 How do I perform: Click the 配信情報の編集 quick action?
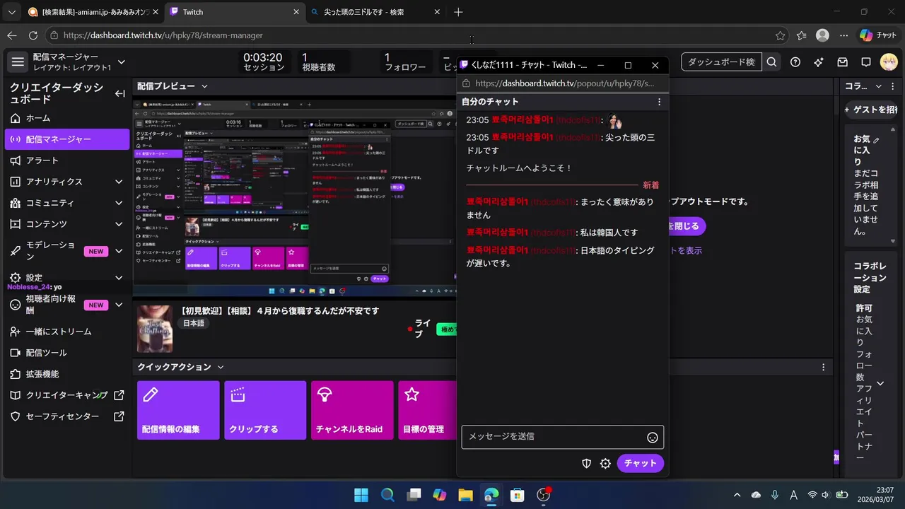point(178,410)
